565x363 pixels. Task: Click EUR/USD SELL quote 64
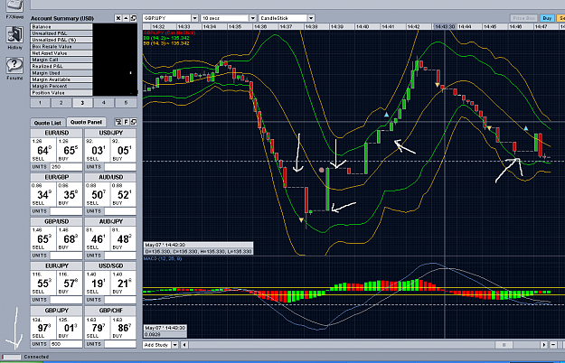(43, 150)
